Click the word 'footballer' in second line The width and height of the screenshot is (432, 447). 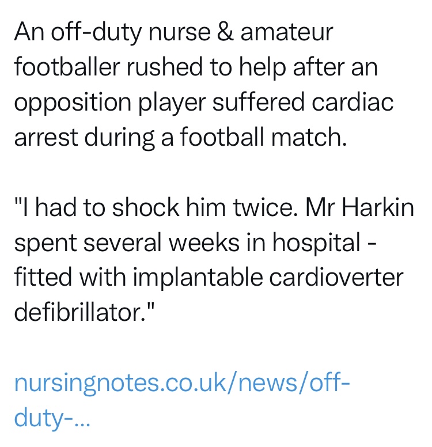[x=67, y=66]
